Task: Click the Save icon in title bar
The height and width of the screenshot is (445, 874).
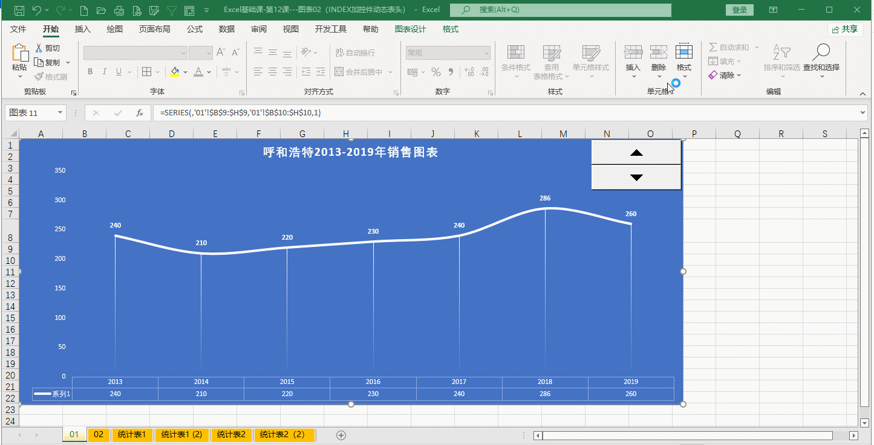Action: pos(19,10)
